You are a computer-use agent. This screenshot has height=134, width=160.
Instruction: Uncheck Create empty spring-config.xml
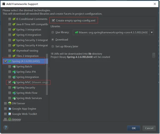(x=53, y=20)
